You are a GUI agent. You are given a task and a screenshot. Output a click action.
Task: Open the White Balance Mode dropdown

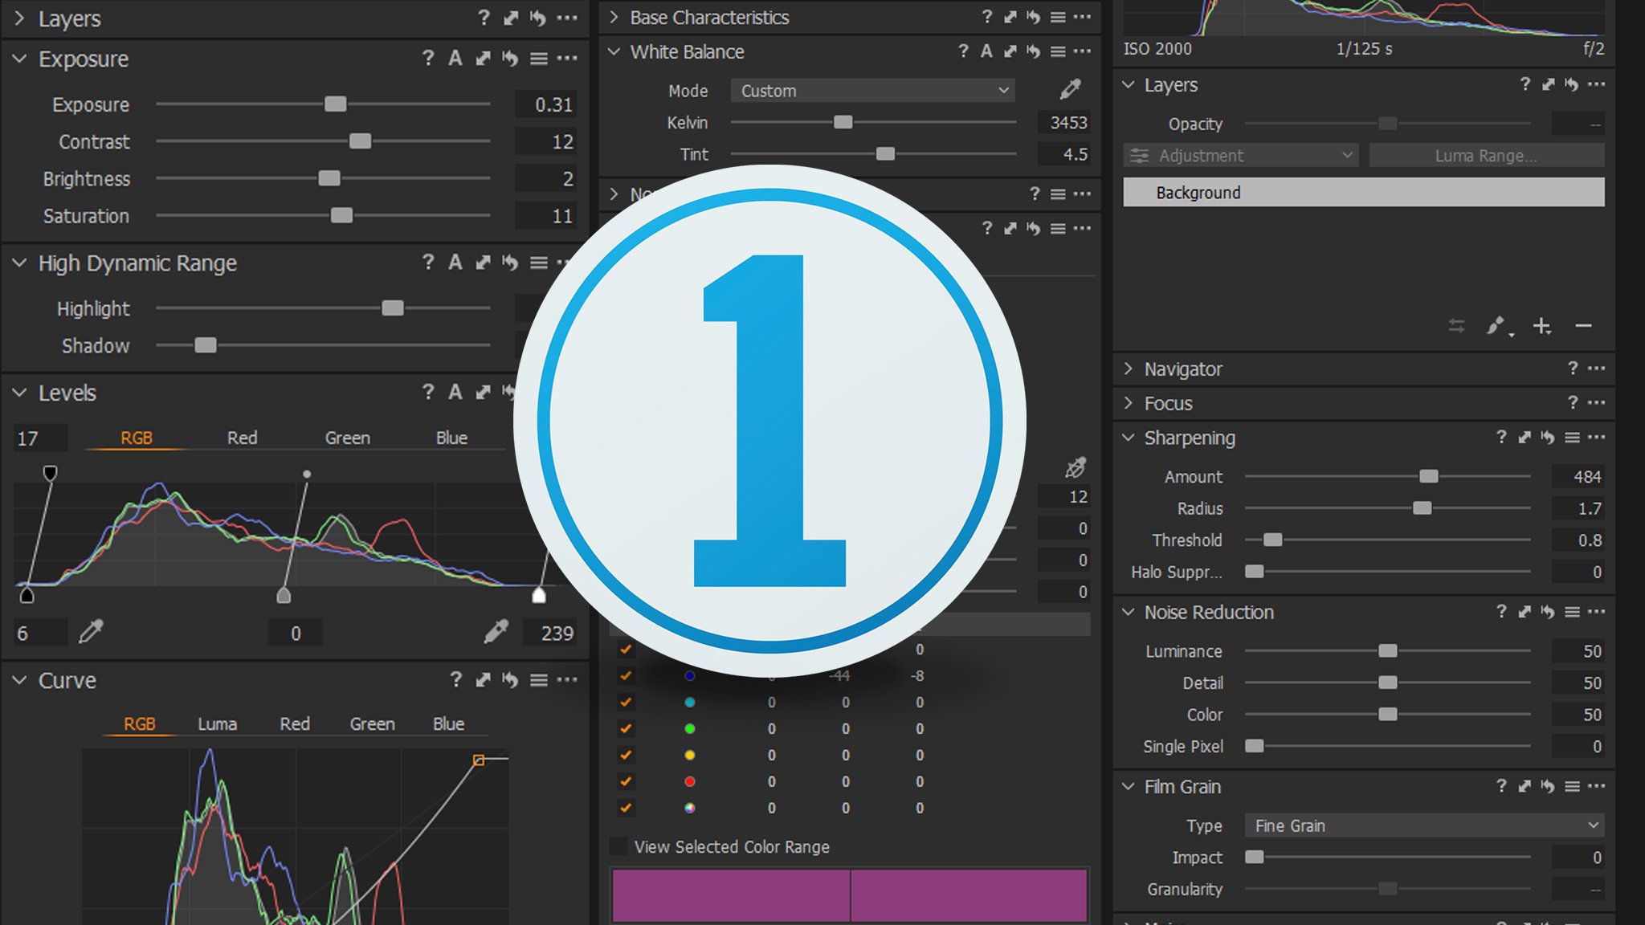click(x=872, y=91)
